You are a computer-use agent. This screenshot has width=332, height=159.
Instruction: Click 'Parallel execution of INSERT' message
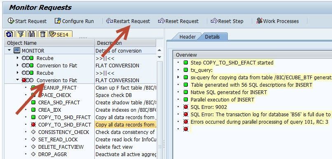coord(222,100)
